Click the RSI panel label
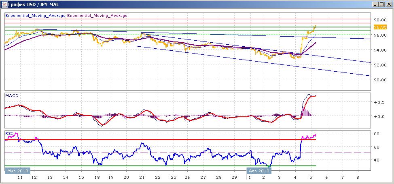This screenshot has height=184, width=394. (8, 134)
